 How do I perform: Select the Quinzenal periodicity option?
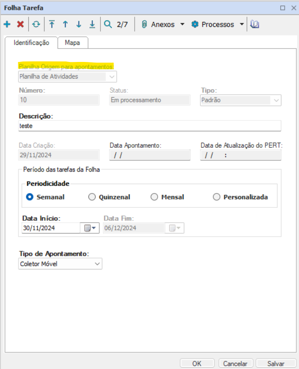point(92,197)
